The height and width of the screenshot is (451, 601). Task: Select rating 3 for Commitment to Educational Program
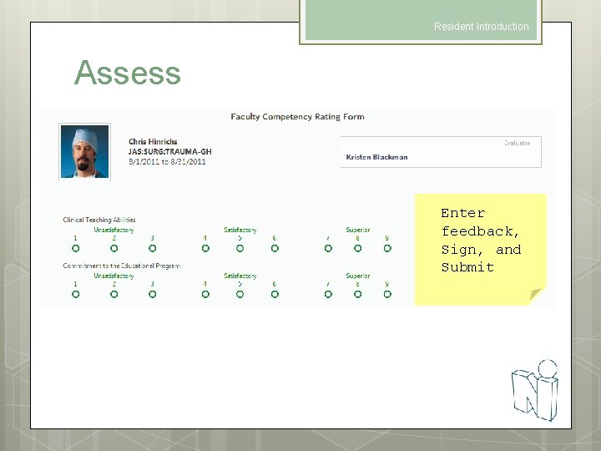[152, 294]
